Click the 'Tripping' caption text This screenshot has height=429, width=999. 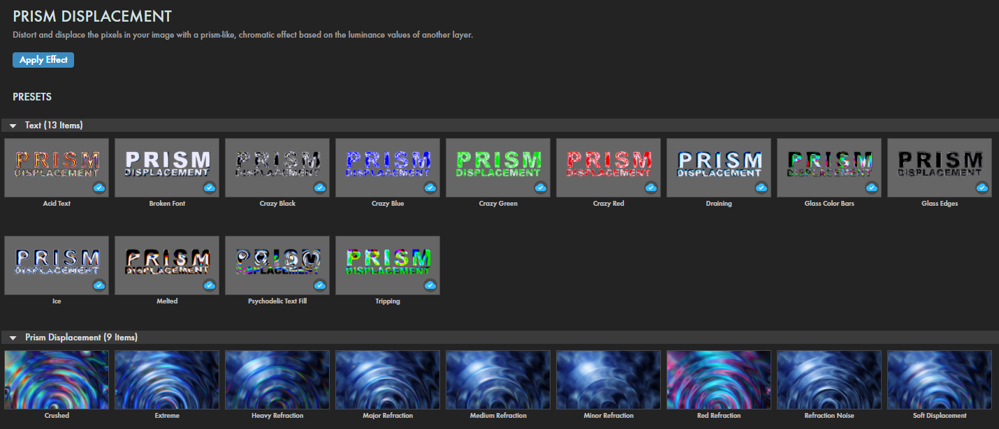[x=388, y=301]
